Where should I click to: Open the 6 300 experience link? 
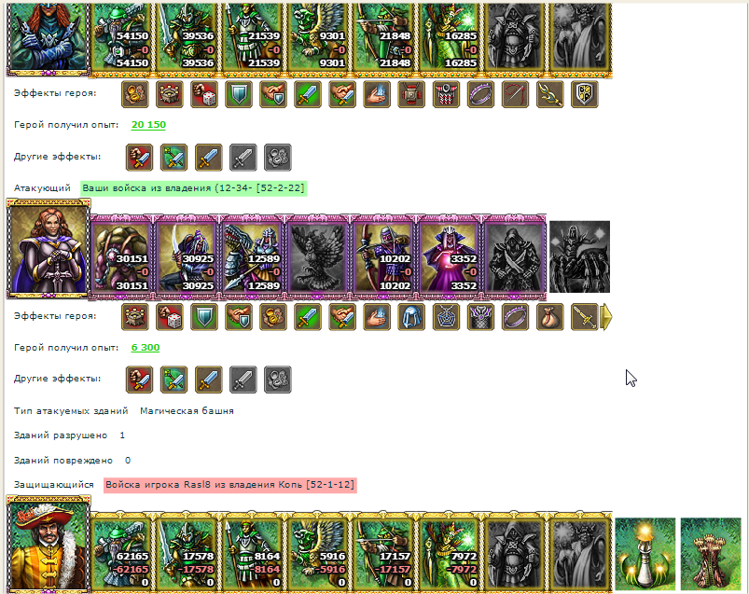tap(146, 348)
